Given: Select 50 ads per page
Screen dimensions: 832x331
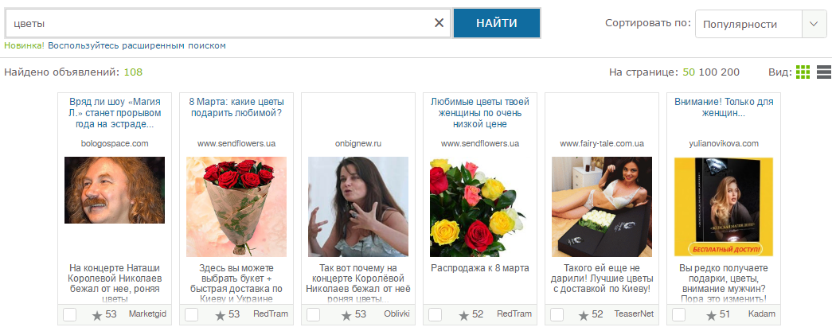Looking at the screenshot, I should tap(689, 72).
